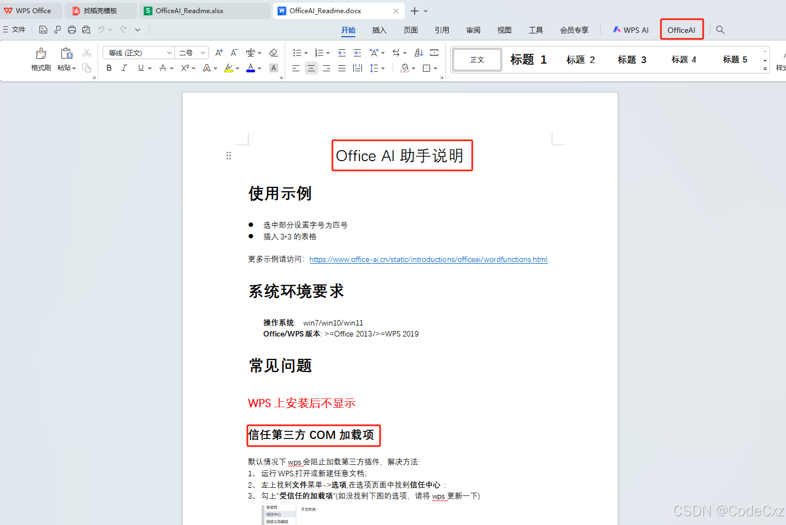The width and height of the screenshot is (786, 525).
Task: Click the Undo arrow icon
Action: tap(101, 30)
